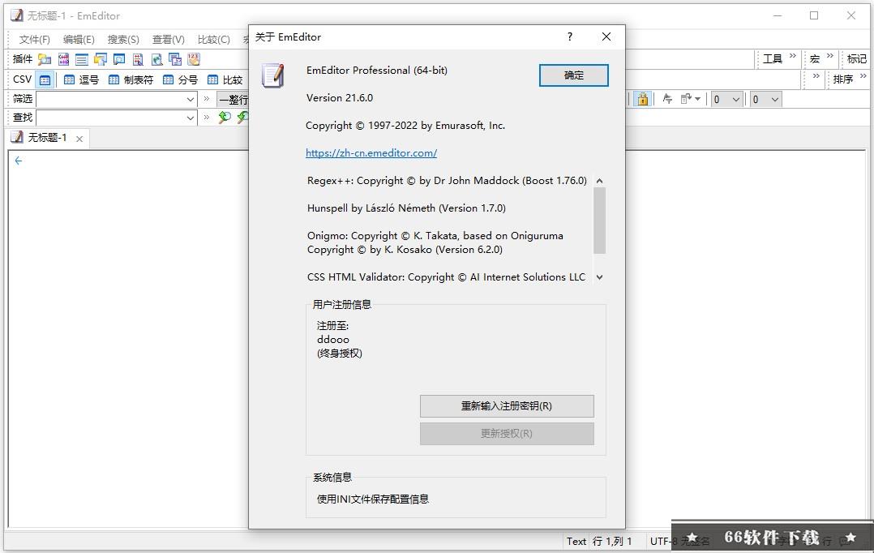The height and width of the screenshot is (553, 874).
Task: Open the 文件(F) menu
Action: click(35, 39)
